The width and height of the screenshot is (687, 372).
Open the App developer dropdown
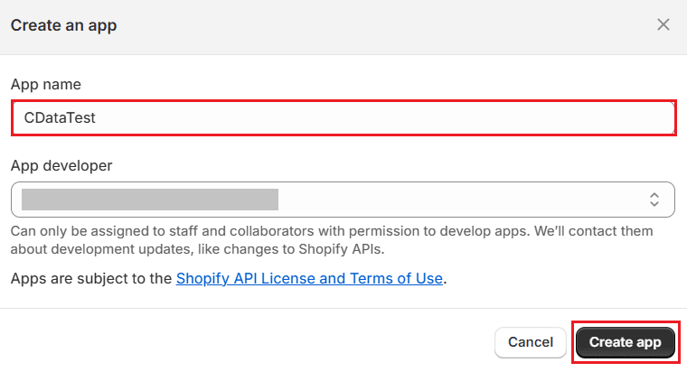(343, 199)
